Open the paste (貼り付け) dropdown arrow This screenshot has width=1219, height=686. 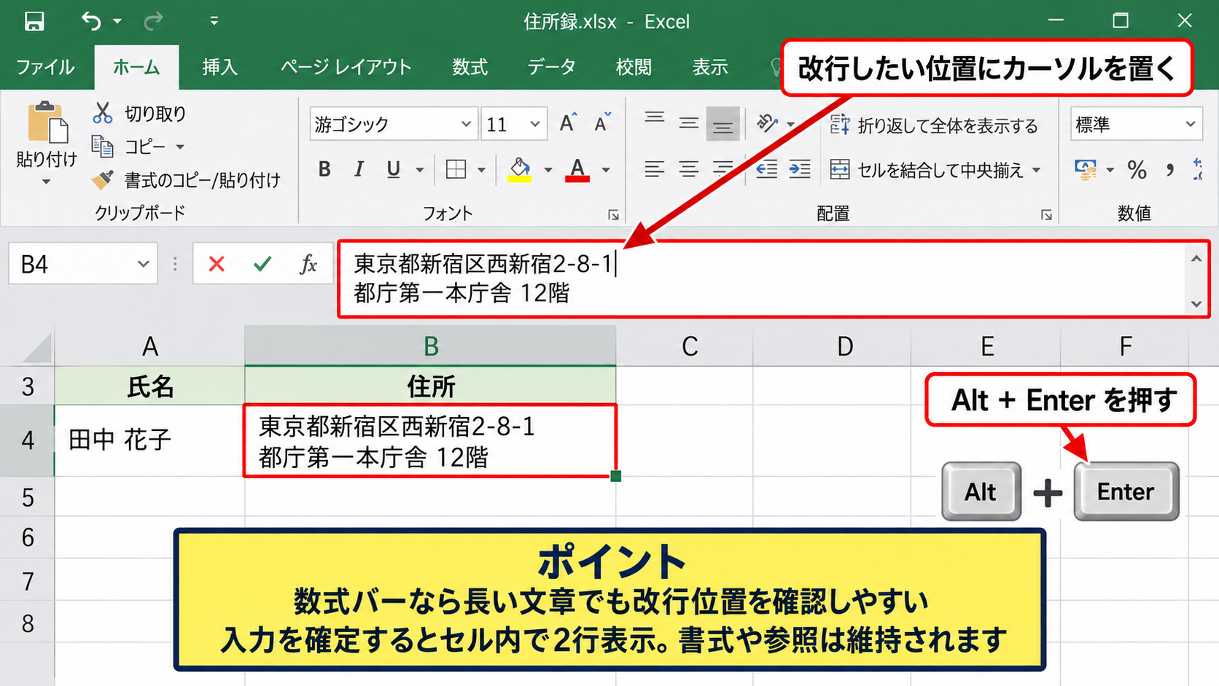pyautogui.click(x=46, y=182)
